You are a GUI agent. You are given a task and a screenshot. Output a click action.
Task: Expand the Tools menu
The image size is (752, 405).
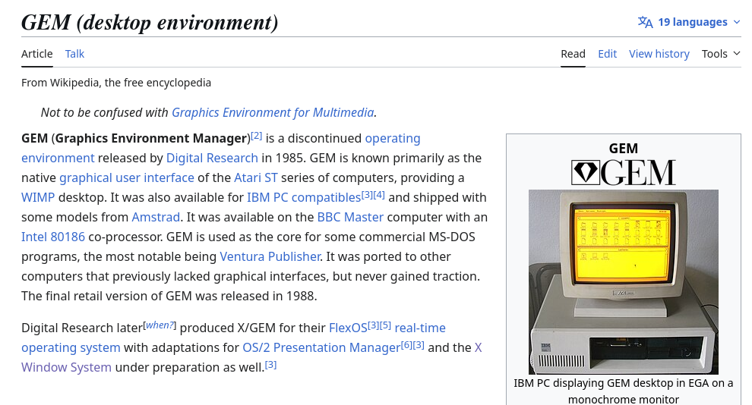[720, 54]
